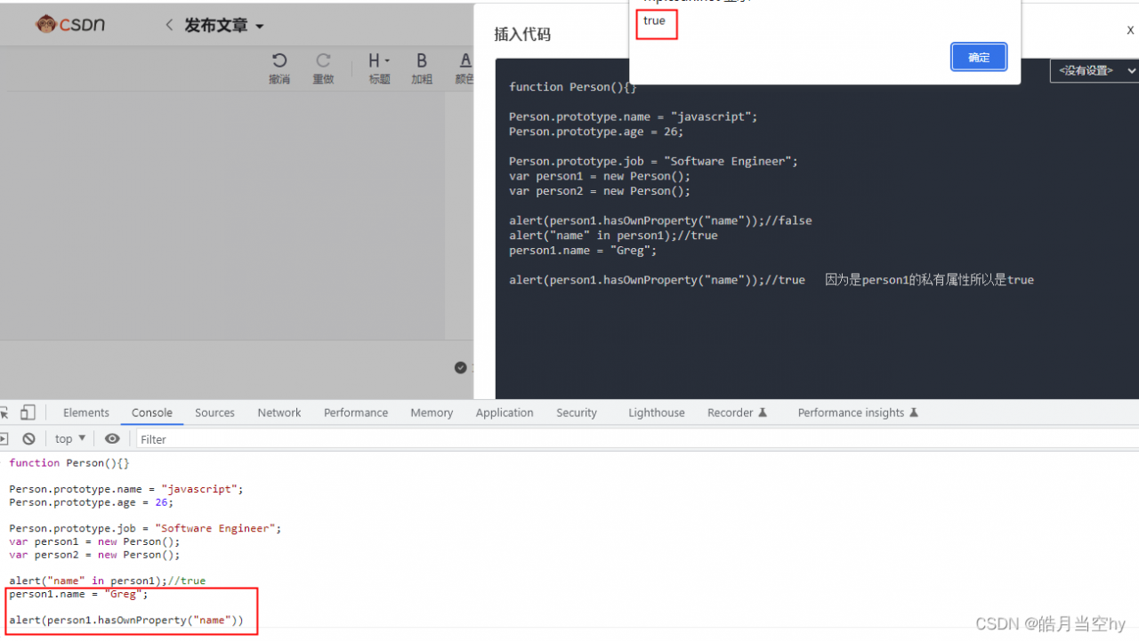1139x641 pixels.
Task: Confirm the alert with 确定
Action: [x=979, y=57]
